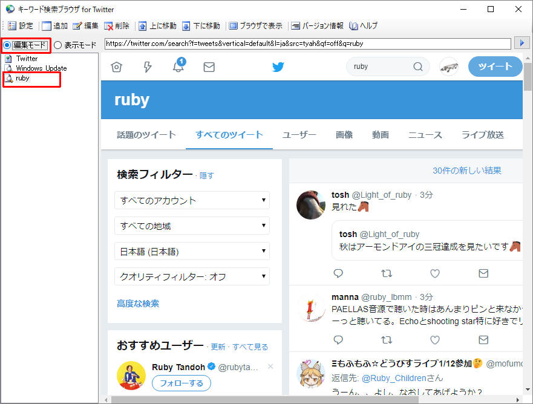533x404 pixels.
Task: Expand the すべてのアカウント dropdown
Action: tap(192, 200)
